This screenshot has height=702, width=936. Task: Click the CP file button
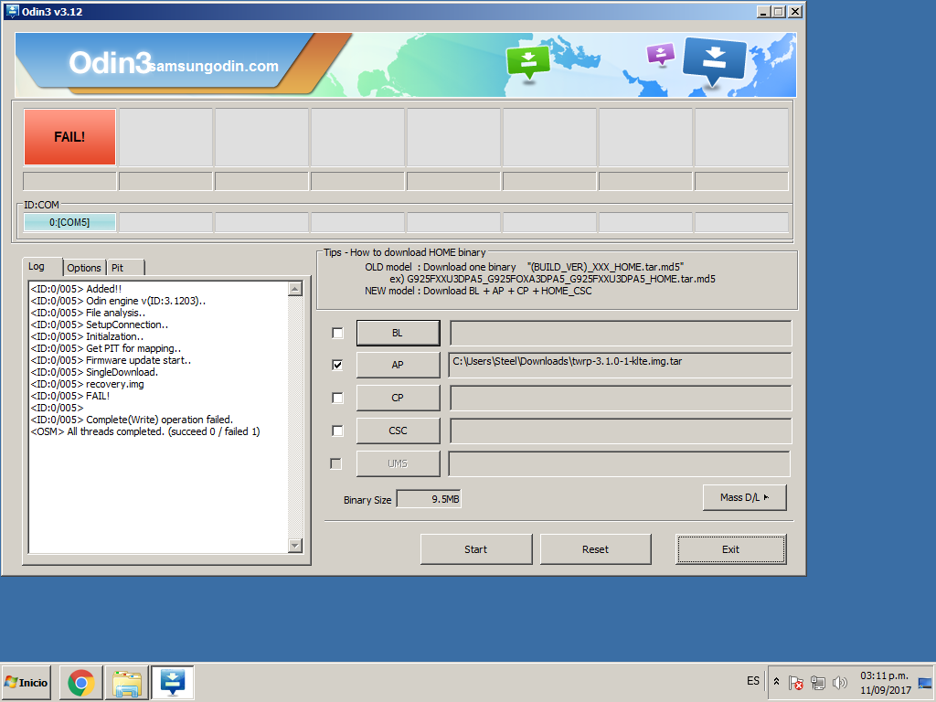coord(399,398)
